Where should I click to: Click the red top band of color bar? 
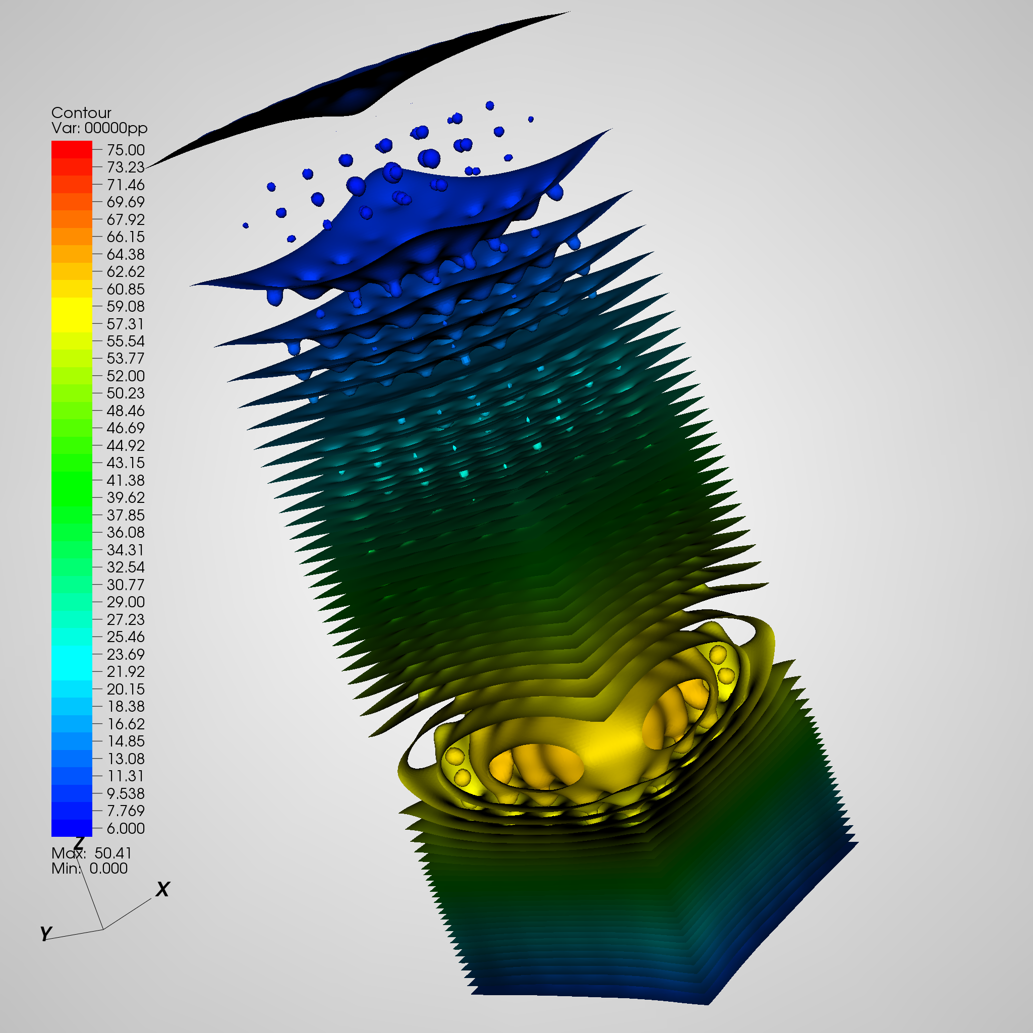click(x=72, y=149)
